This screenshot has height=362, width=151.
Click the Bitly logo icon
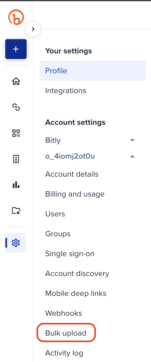(16, 17)
